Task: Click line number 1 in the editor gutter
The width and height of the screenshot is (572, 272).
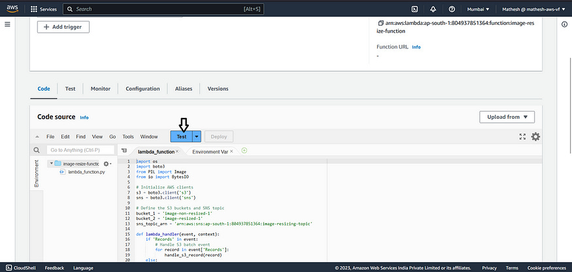Action: coord(128,161)
